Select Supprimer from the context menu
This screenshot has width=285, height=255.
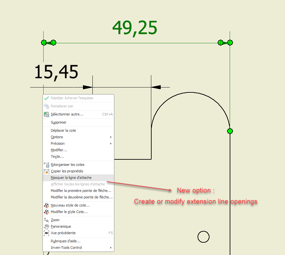[59, 122]
